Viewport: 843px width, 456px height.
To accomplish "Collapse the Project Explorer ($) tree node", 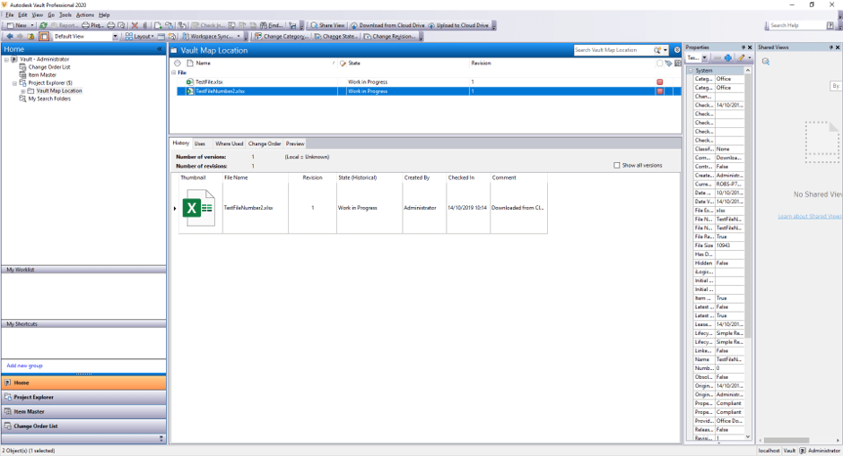I will (15, 83).
